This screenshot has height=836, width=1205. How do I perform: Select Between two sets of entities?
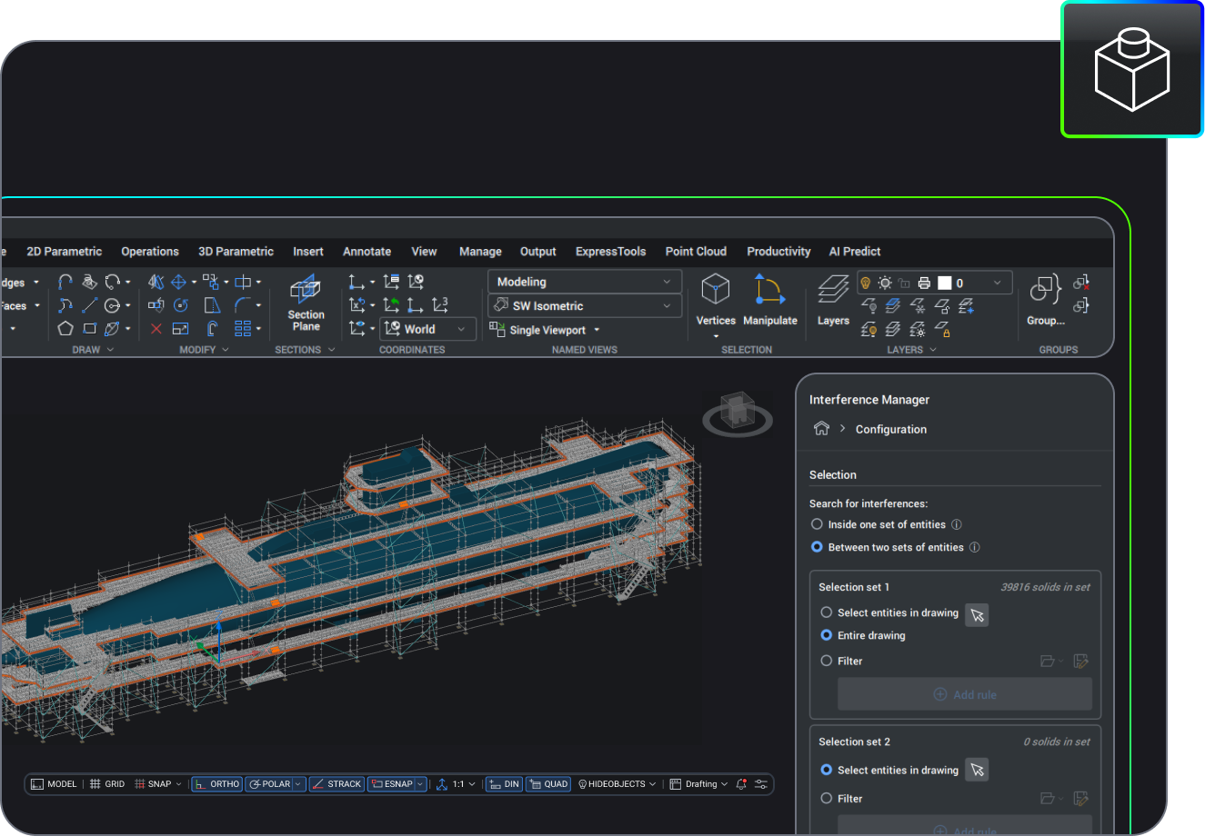click(817, 547)
